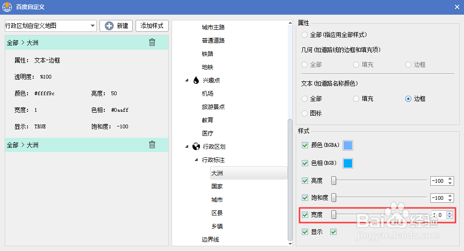Select the second 全部 > 大洲 style header

click(x=87, y=145)
